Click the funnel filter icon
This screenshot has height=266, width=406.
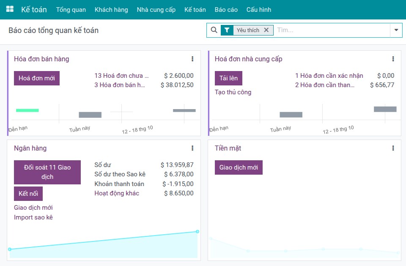(x=227, y=30)
